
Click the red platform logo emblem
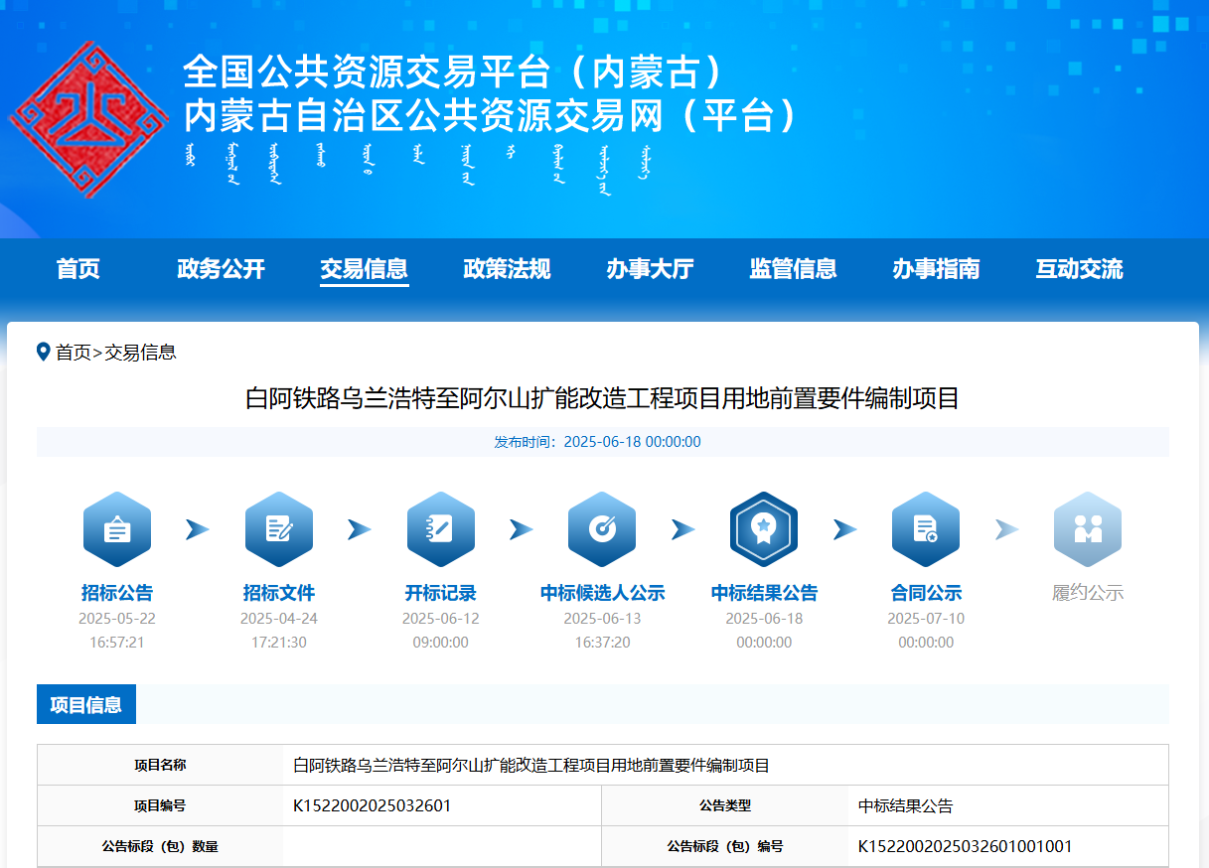(x=88, y=119)
